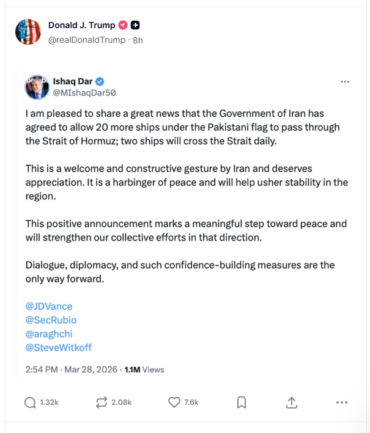Share the post via the upload icon
370x433 pixels.
coord(292,402)
